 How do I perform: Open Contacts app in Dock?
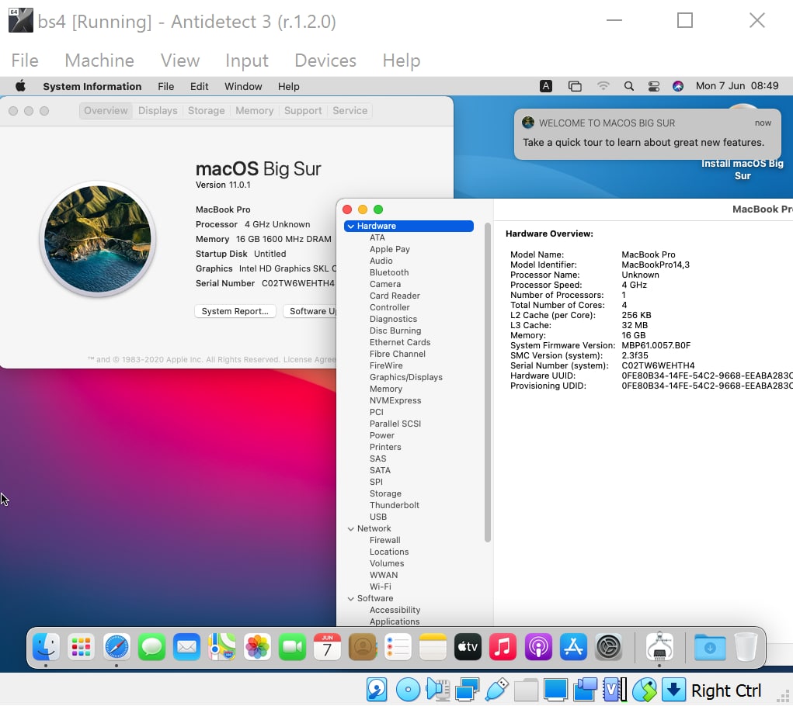pyautogui.click(x=363, y=646)
